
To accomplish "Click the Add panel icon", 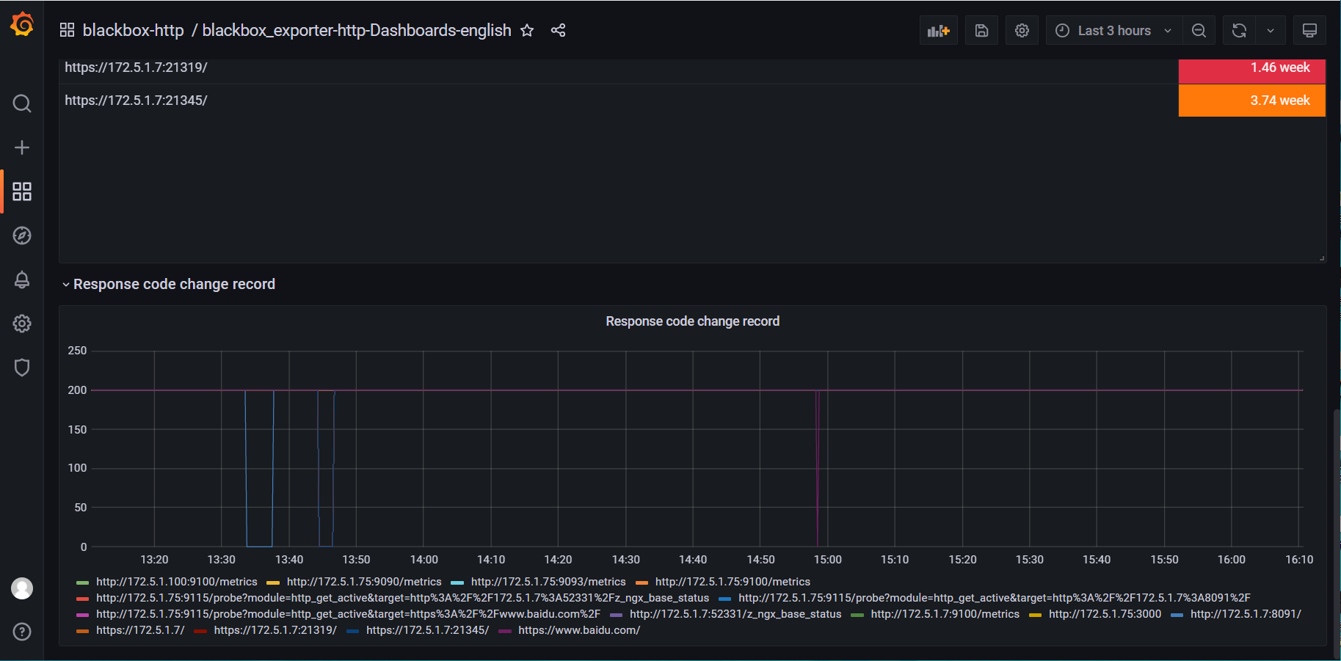I will 938,31.
